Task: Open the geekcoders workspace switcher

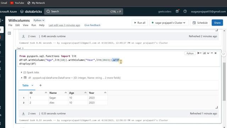Action: point(165,11)
